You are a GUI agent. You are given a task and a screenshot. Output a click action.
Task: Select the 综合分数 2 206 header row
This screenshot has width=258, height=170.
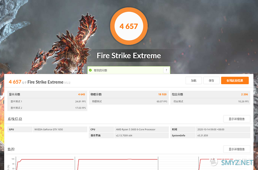210,94
